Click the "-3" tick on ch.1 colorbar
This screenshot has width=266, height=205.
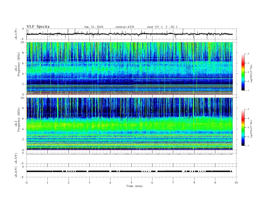point(248,54)
